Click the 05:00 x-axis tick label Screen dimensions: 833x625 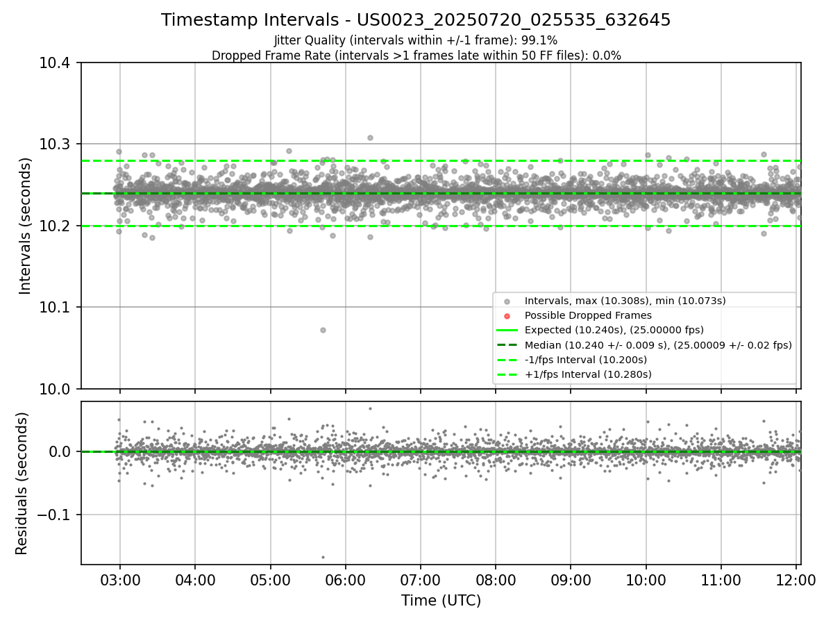tap(270, 580)
